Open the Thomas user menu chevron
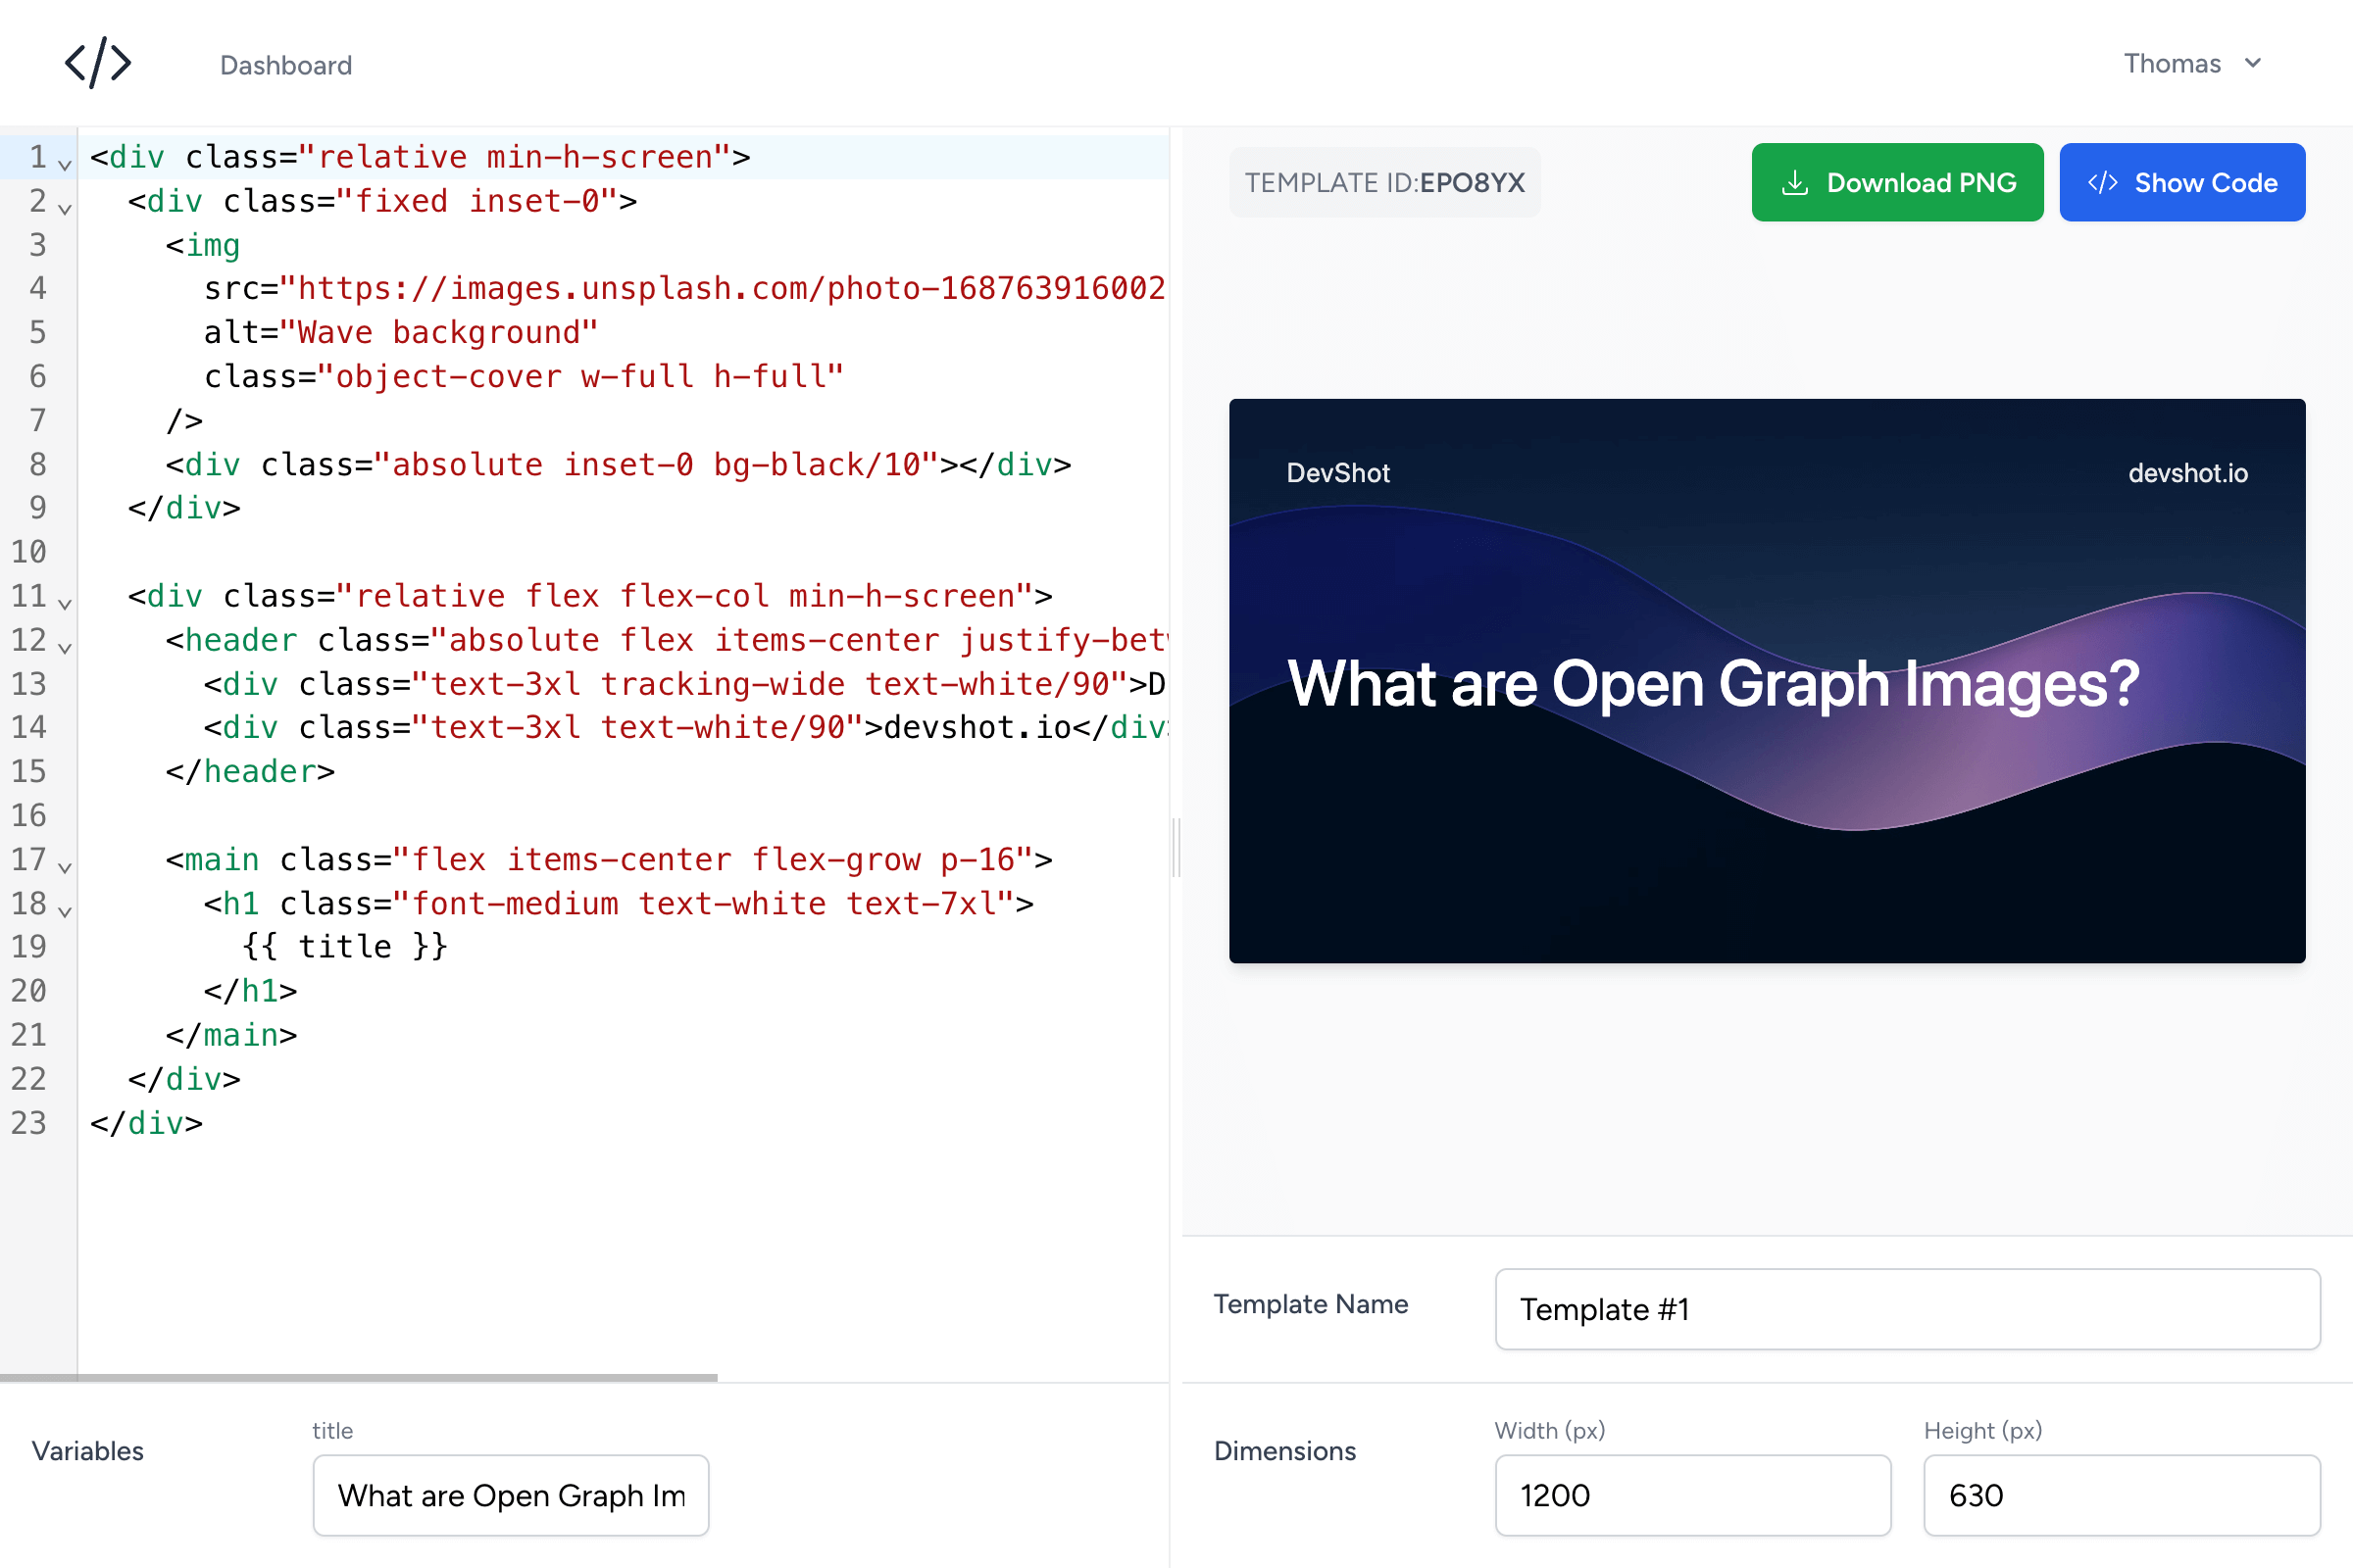2353x1568 pixels. (2253, 64)
